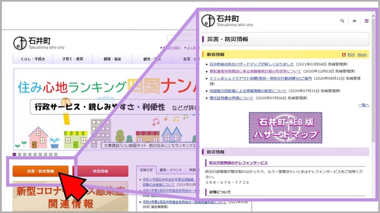Image resolution: width=380 pixels, height=213 pixels.
Task: Open the Atom feed link
Action: (x=362, y=55)
